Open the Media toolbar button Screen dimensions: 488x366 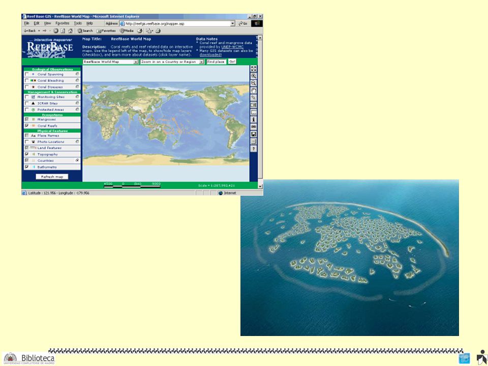[127, 31]
